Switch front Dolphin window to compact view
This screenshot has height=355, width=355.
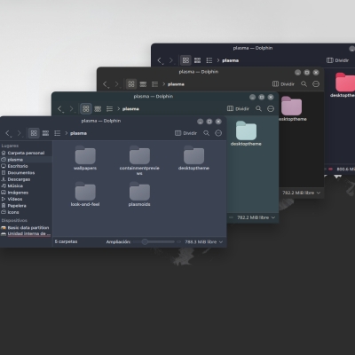click(45, 133)
